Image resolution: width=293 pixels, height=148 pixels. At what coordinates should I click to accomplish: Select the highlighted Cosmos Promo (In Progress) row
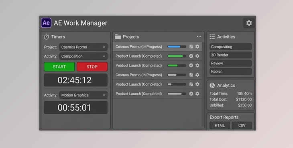[x=157, y=46]
